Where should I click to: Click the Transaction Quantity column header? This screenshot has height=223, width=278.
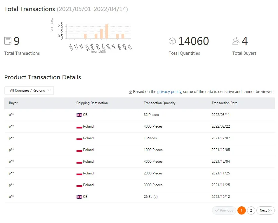pyautogui.click(x=159, y=103)
